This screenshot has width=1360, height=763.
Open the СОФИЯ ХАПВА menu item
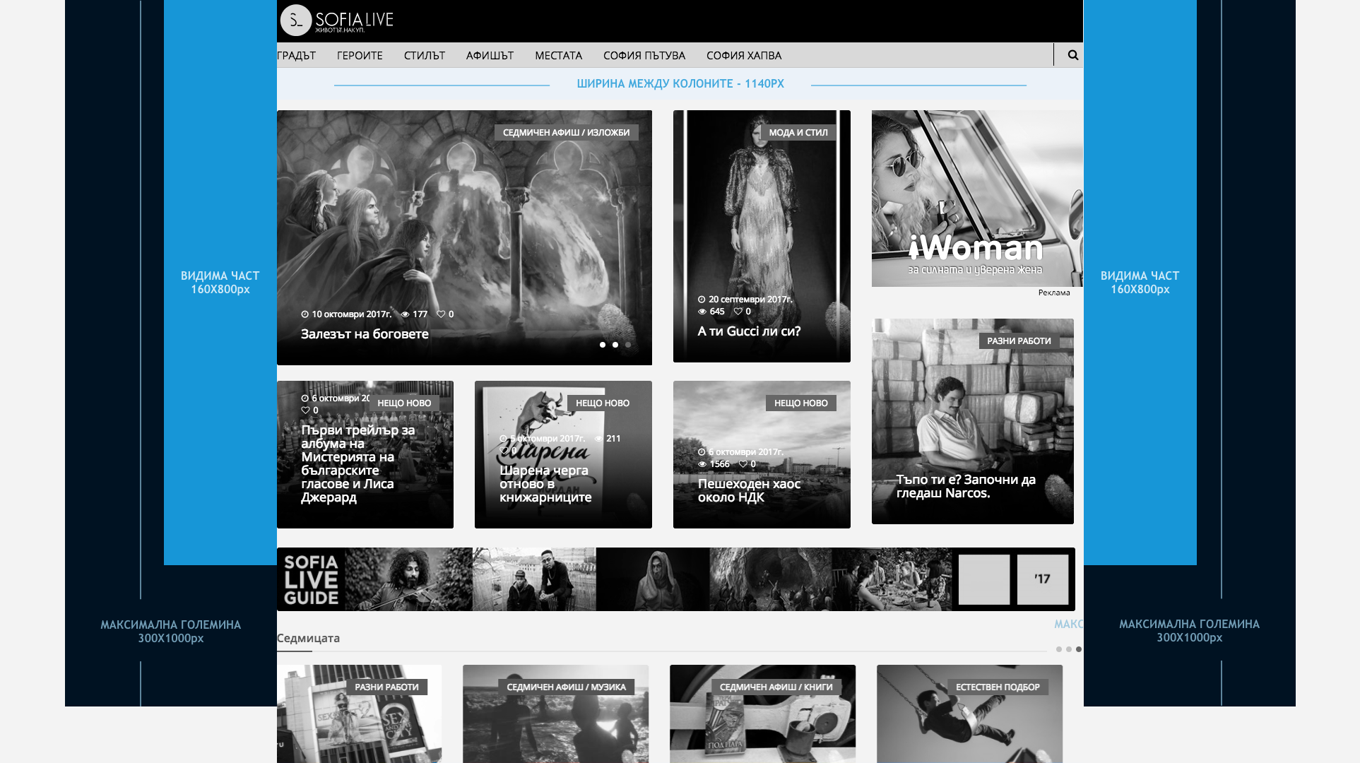pyautogui.click(x=743, y=55)
